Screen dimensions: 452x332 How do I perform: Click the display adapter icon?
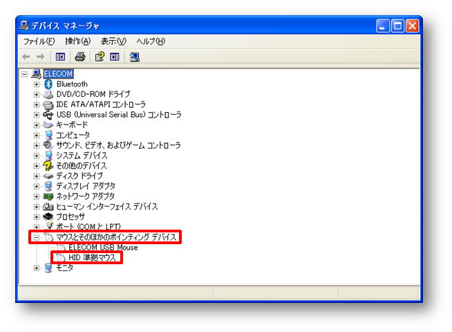pos(48,186)
